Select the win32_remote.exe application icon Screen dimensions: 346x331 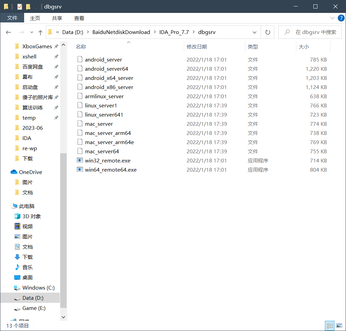(x=80, y=160)
